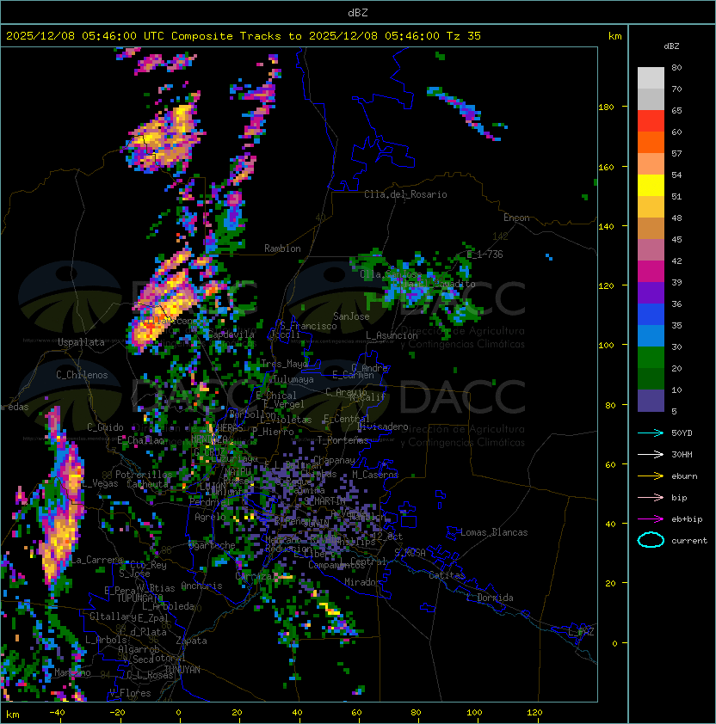Click the 'Lomas_Blancas' place label on the map

tap(494, 532)
